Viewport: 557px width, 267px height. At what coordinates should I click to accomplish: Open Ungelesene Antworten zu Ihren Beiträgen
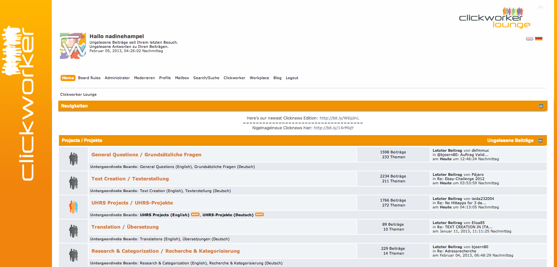[x=129, y=47]
